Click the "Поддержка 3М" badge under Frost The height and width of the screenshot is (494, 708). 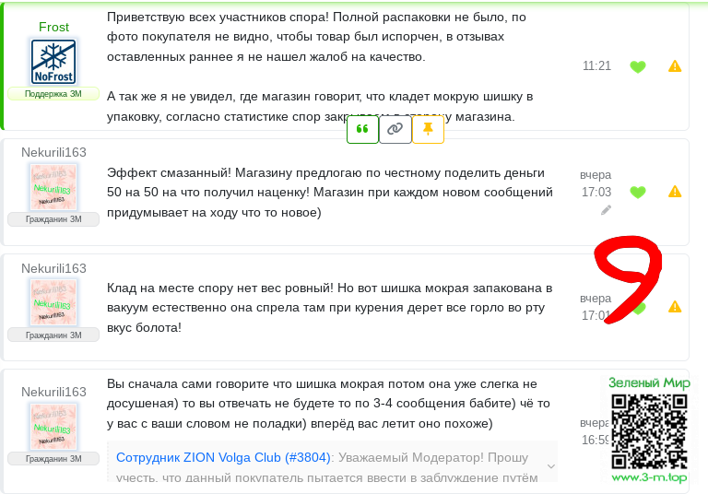click(53, 94)
